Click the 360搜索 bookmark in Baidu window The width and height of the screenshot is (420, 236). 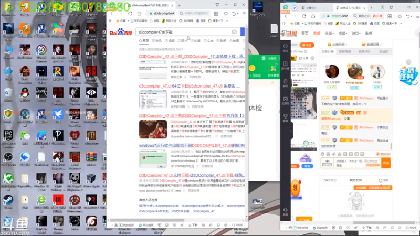[186, 20]
